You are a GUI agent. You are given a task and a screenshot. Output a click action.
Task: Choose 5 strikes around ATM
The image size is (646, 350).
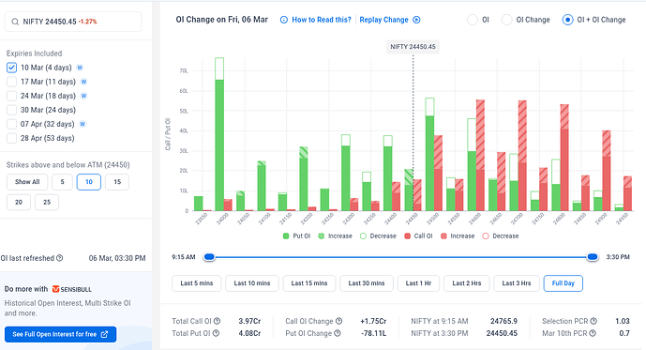coord(62,182)
